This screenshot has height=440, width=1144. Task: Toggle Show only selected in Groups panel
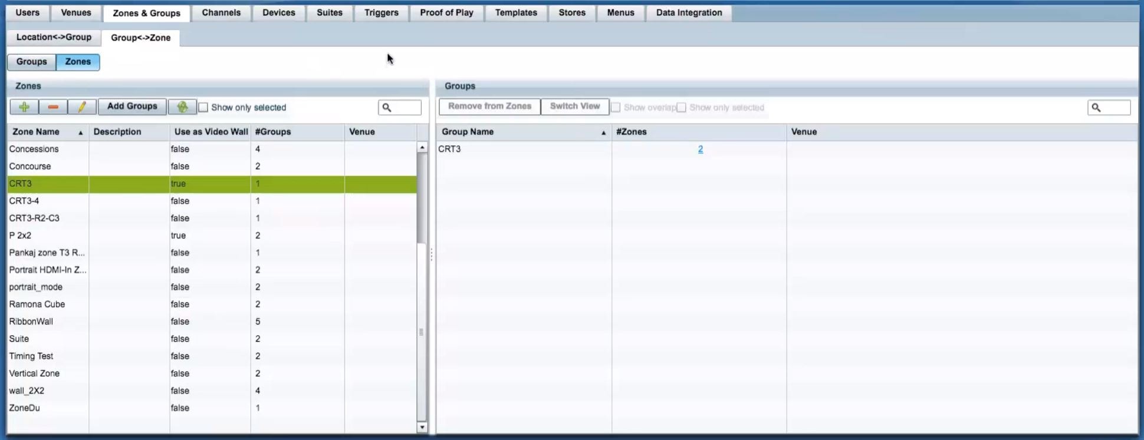point(682,107)
